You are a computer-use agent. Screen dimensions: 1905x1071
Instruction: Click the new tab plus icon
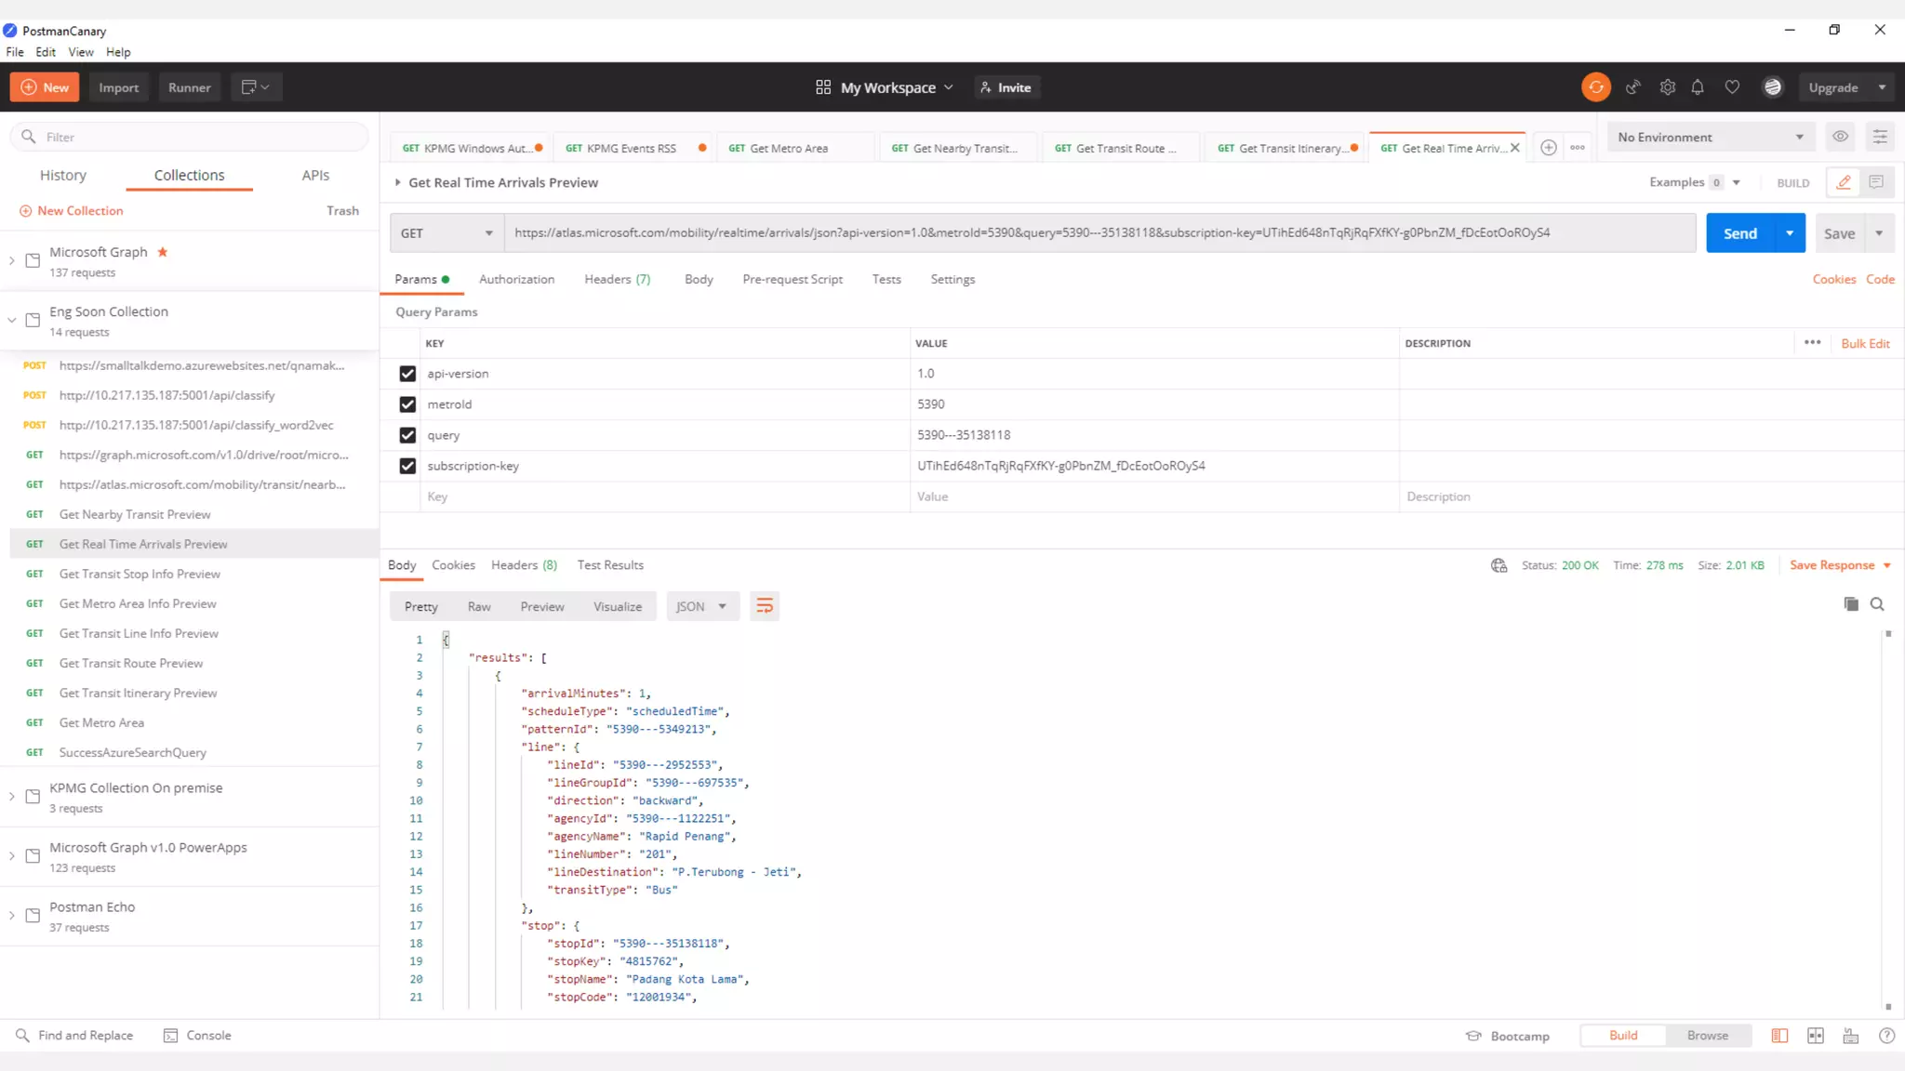[x=1549, y=148]
